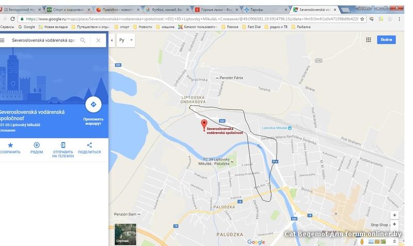Open the Ру language dropdown

tap(125, 40)
